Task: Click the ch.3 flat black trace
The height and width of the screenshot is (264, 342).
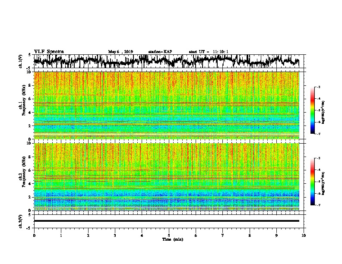Action: pyautogui.click(x=166, y=221)
